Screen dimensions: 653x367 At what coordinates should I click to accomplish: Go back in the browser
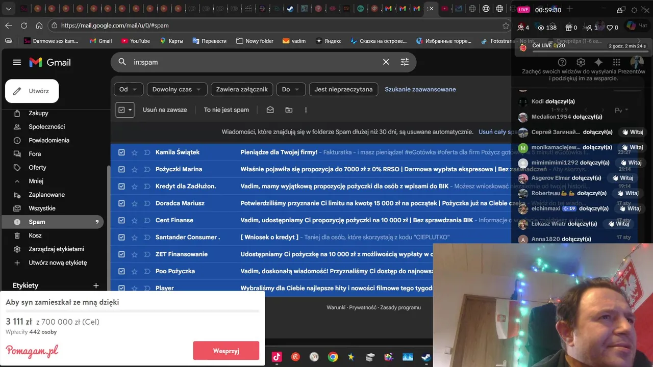point(9,25)
